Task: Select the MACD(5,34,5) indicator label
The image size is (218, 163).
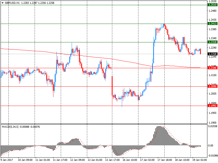Action: (10, 127)
